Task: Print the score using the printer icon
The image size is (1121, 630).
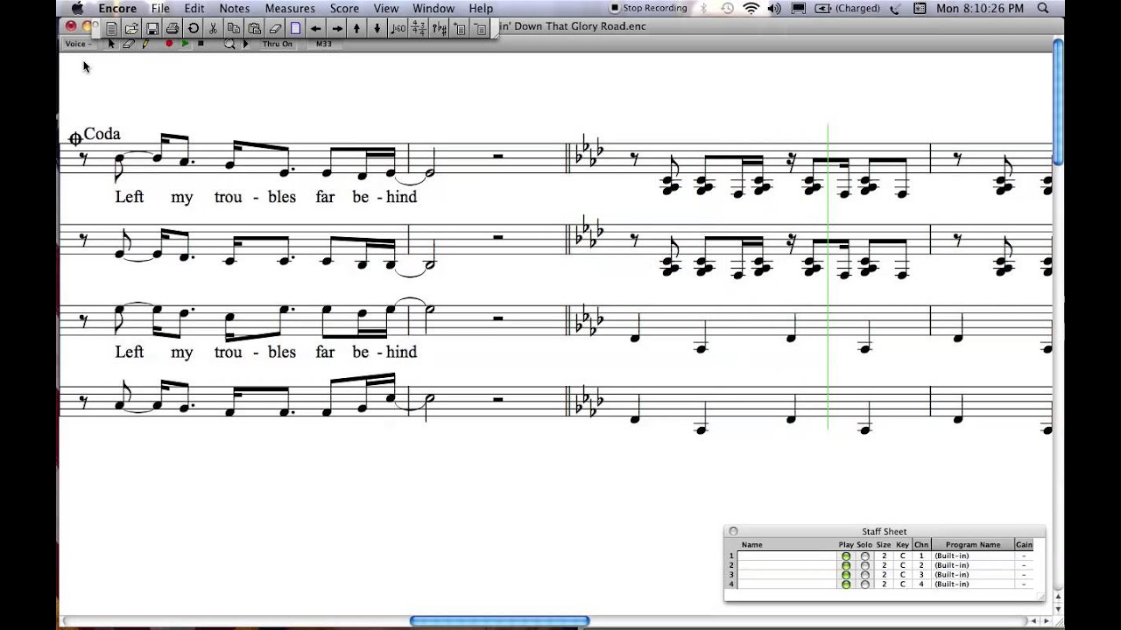Action: (x=173, y=28)
